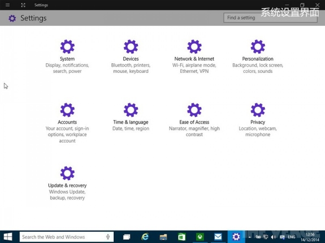Click "Bluetooth, printers, mouse, keyboard" description

click(131, 68)
